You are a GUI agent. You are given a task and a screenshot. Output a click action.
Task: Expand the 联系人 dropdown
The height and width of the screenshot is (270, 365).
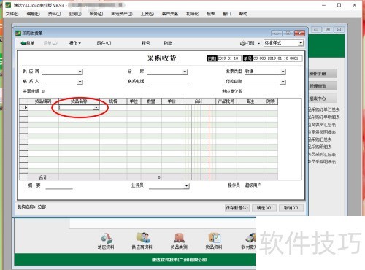[80, 82]
